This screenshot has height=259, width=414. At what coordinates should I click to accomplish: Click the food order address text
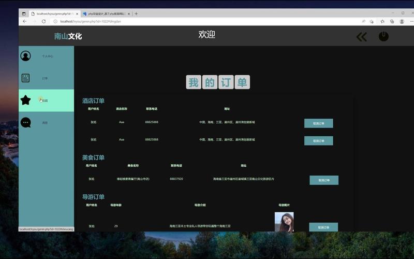pos(243,179)
